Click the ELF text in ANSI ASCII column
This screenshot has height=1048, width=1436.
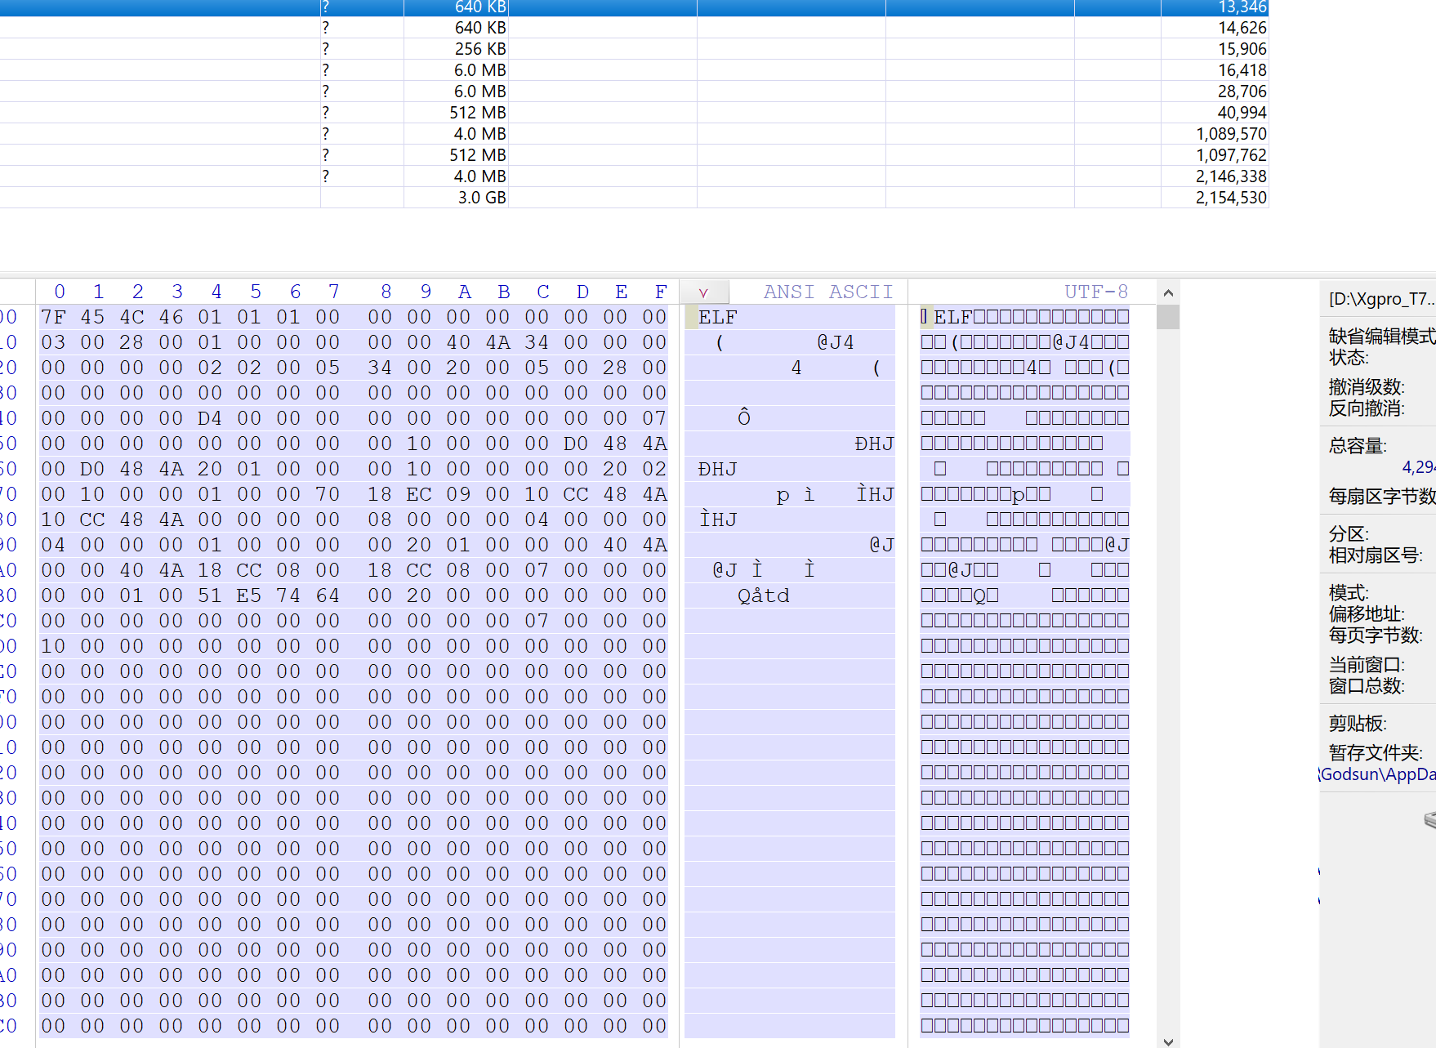(717, 318)
